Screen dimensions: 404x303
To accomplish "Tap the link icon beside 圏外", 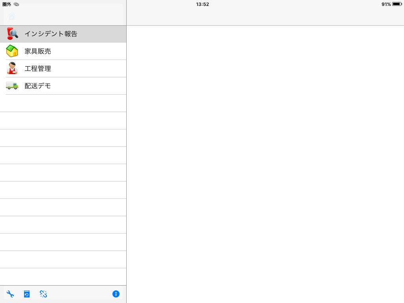I will pos(16,4).
